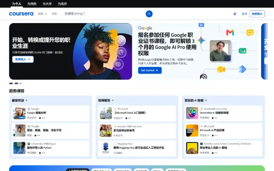Click the Get started button
The height and width of the screenshot is (171, 274).
(x=150, y=70)
